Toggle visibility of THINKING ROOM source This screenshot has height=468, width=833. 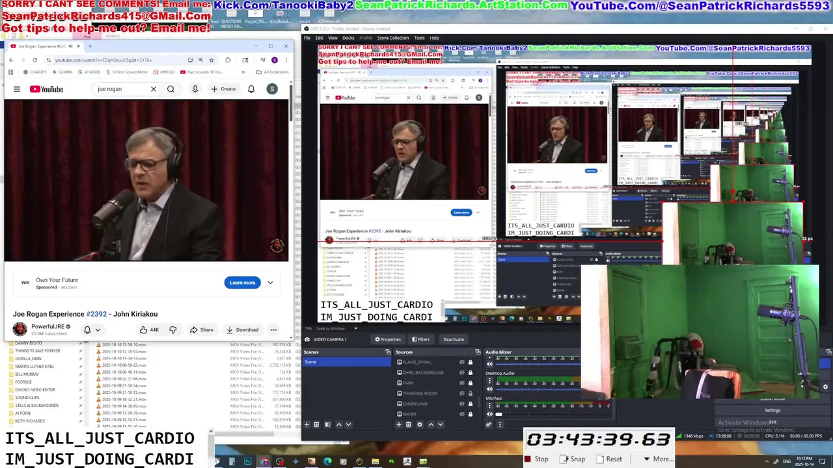click(x=462, y=393)
